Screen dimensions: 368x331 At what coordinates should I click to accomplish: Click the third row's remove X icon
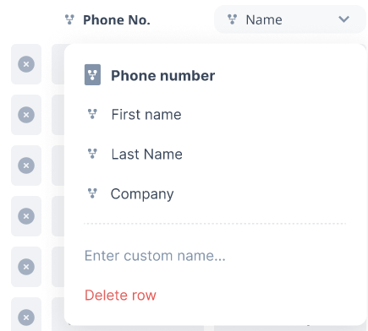[x=26, y=165]
